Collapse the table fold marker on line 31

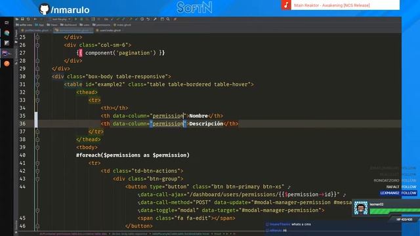coord(37,85)
